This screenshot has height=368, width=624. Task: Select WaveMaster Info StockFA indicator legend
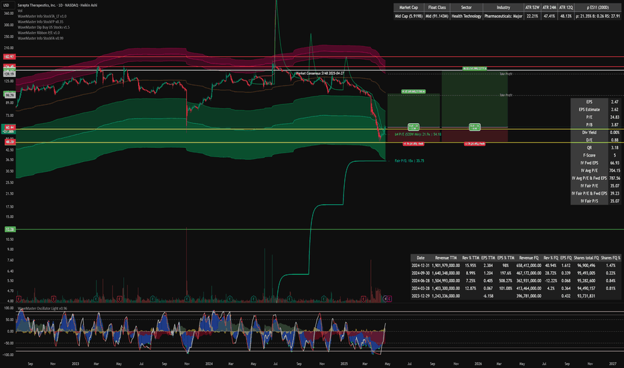(40, 39)
